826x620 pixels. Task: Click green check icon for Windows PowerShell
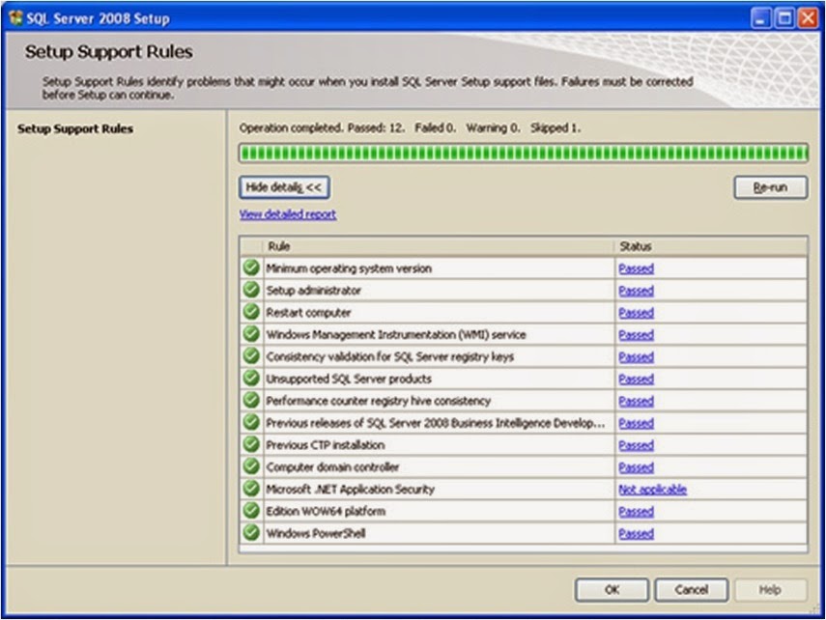coord(251,533)
